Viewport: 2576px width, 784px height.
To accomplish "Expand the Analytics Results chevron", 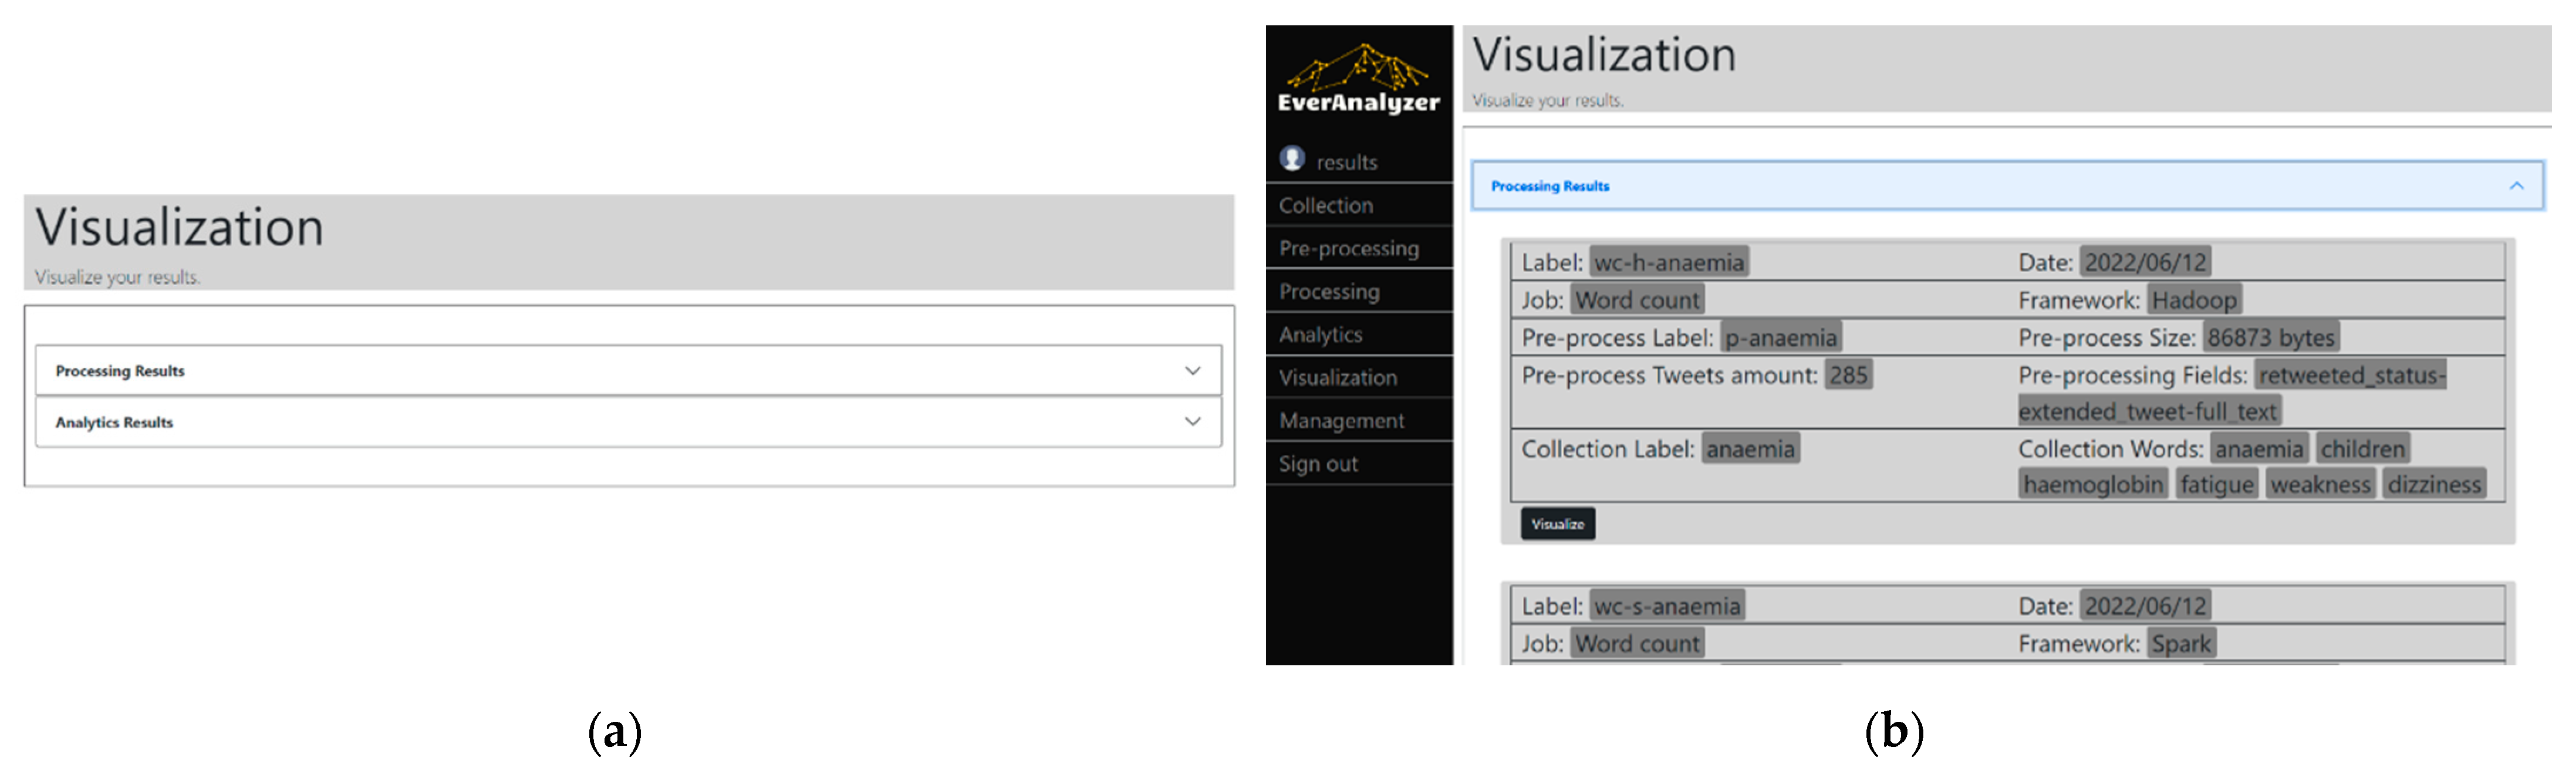I will pos(1192,422).
